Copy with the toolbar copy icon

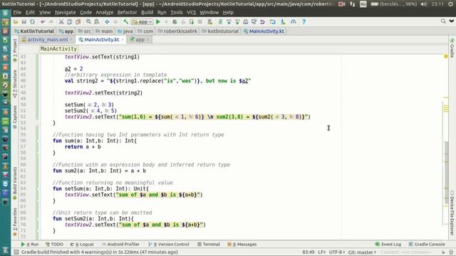[70, 22]
